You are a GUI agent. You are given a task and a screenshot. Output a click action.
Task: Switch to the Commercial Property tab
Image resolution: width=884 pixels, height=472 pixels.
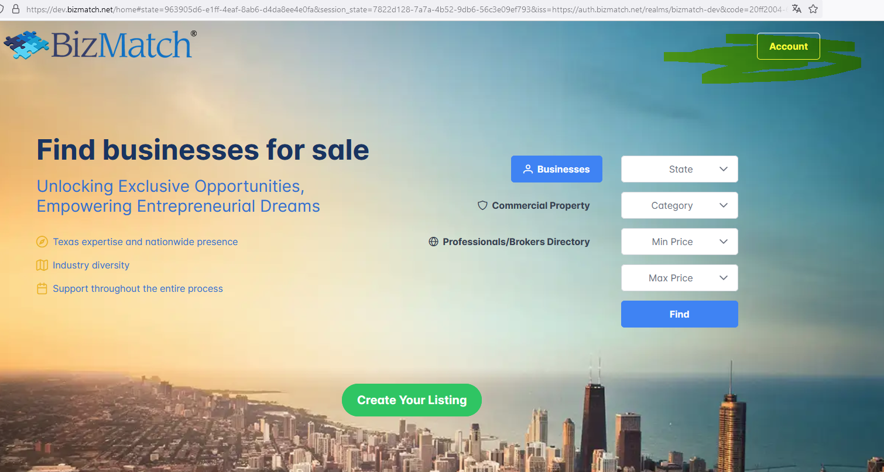pyautogui.click(x=540, y=205)
